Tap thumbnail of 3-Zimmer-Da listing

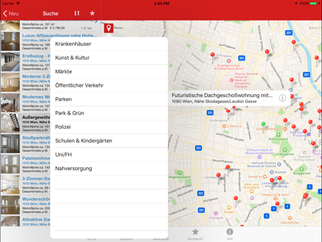tap(10, 184)
